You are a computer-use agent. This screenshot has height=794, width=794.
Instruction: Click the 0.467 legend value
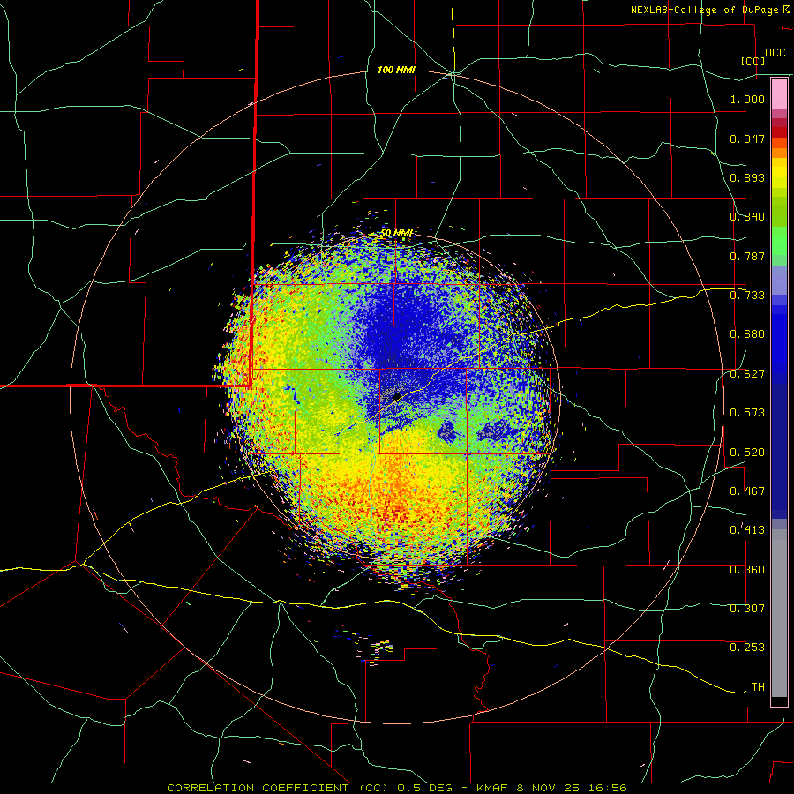(x=747, y=491)
